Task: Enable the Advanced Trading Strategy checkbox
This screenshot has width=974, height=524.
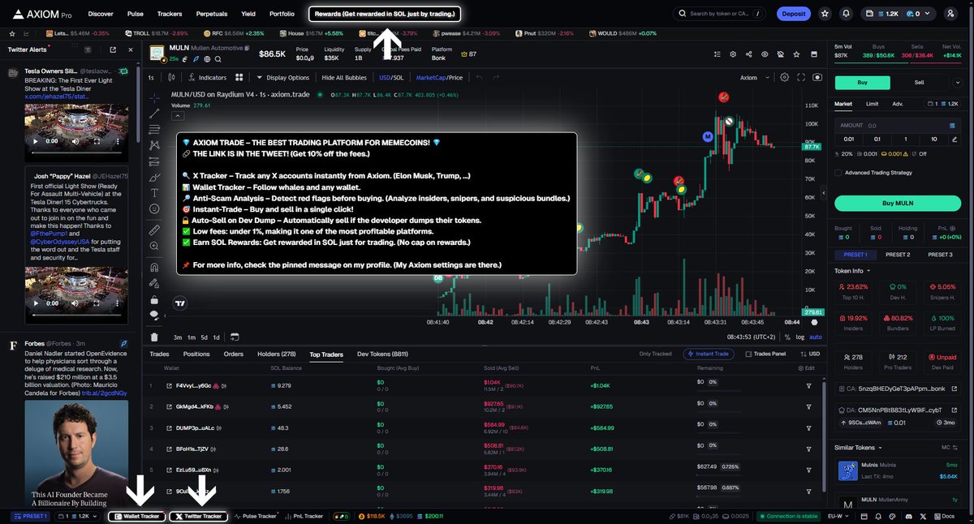Action: 838,172
